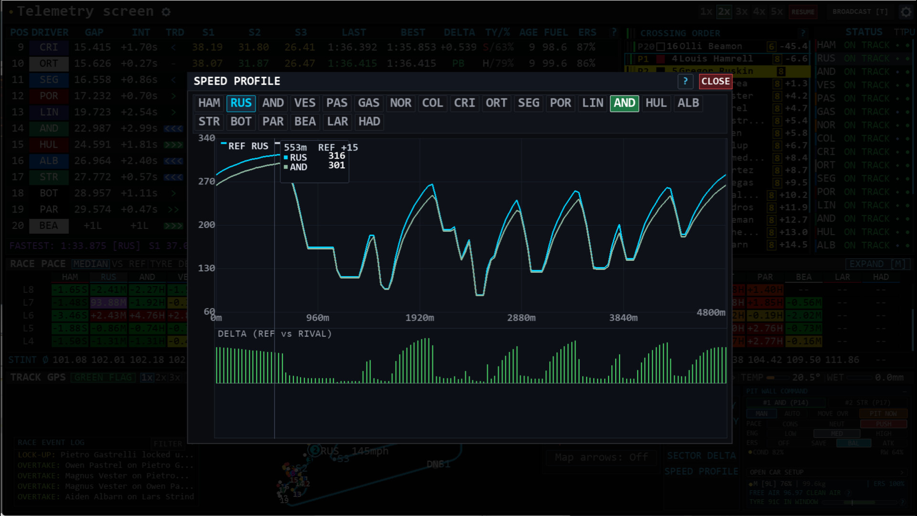Expand the race pace panel with EXPAND [M]
917x516 pixels.
pyautogui.click(x=877, y=264)
